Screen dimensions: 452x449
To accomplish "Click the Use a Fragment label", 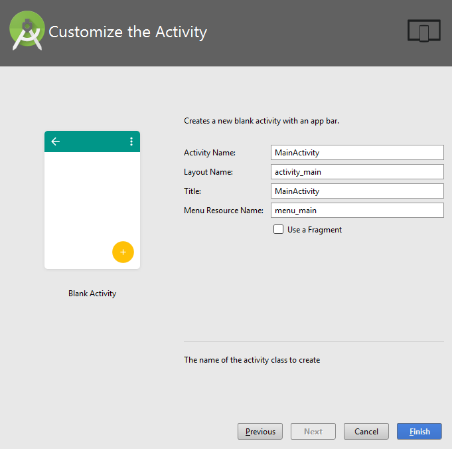I will click(315, 230).
